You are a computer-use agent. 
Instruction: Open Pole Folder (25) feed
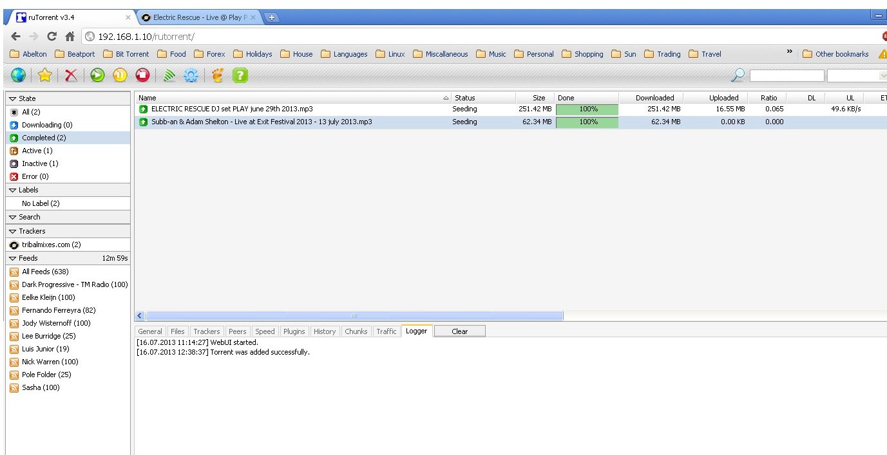[68, 375]
